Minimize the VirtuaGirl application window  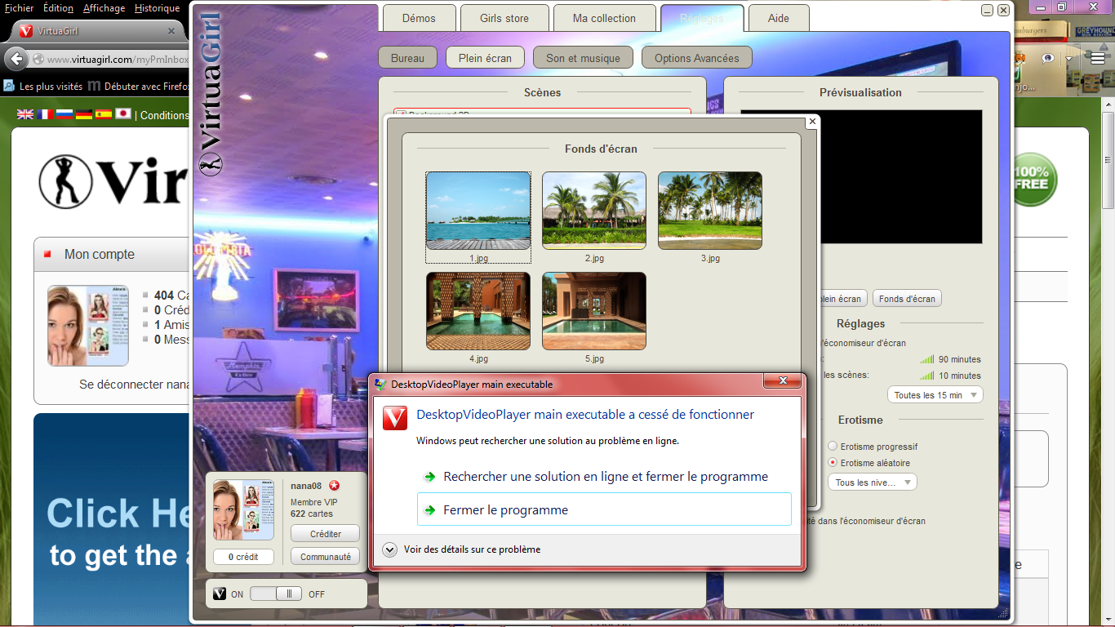(988, 11)
